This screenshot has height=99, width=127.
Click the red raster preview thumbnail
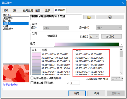(16, 73)
